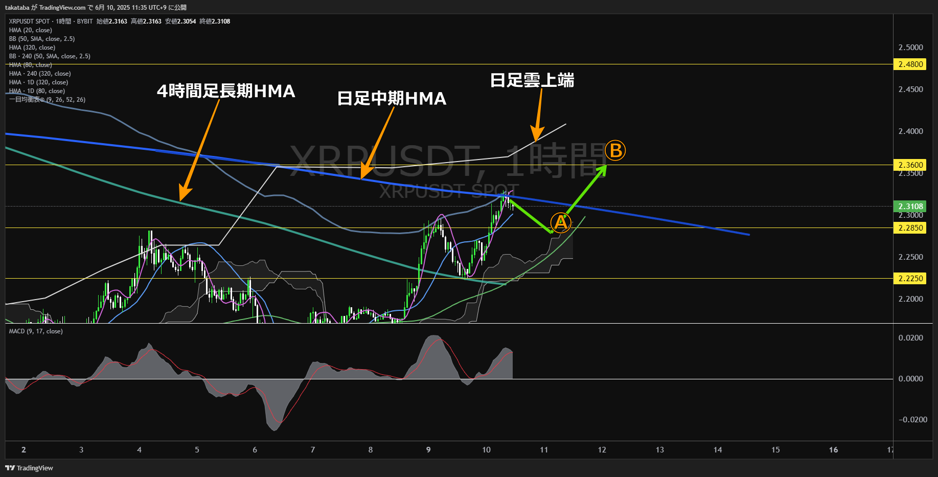
Task: Click the 0.0200 MACD axis tick
Action: point(911,338)
